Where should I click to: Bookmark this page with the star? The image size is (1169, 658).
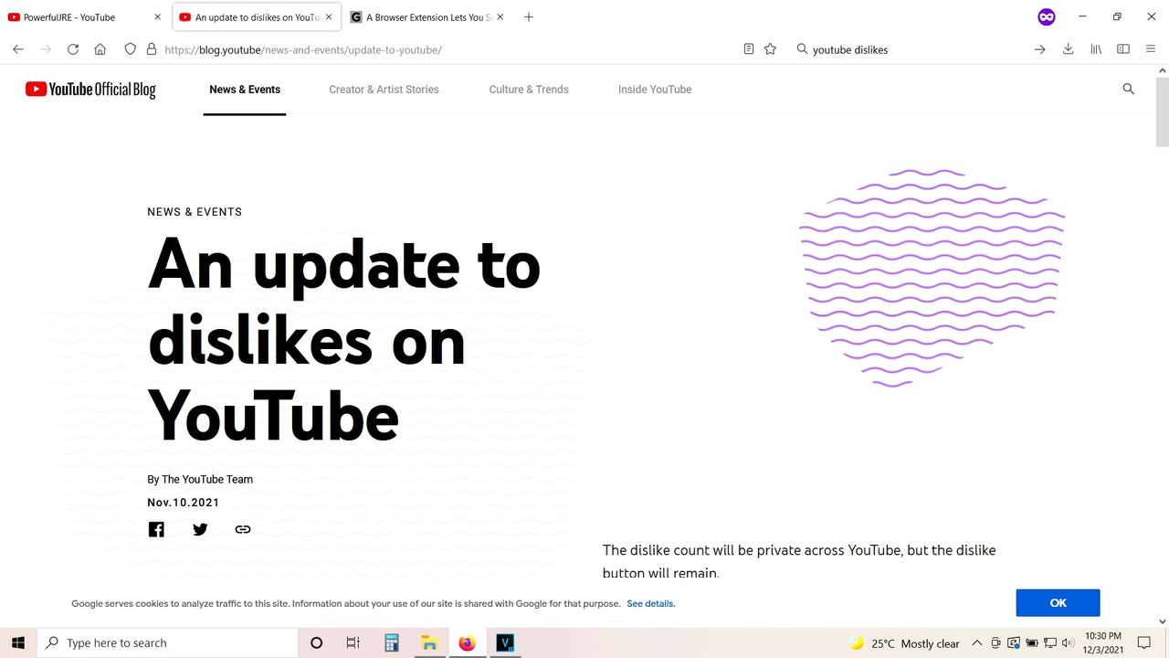point(770,49)
